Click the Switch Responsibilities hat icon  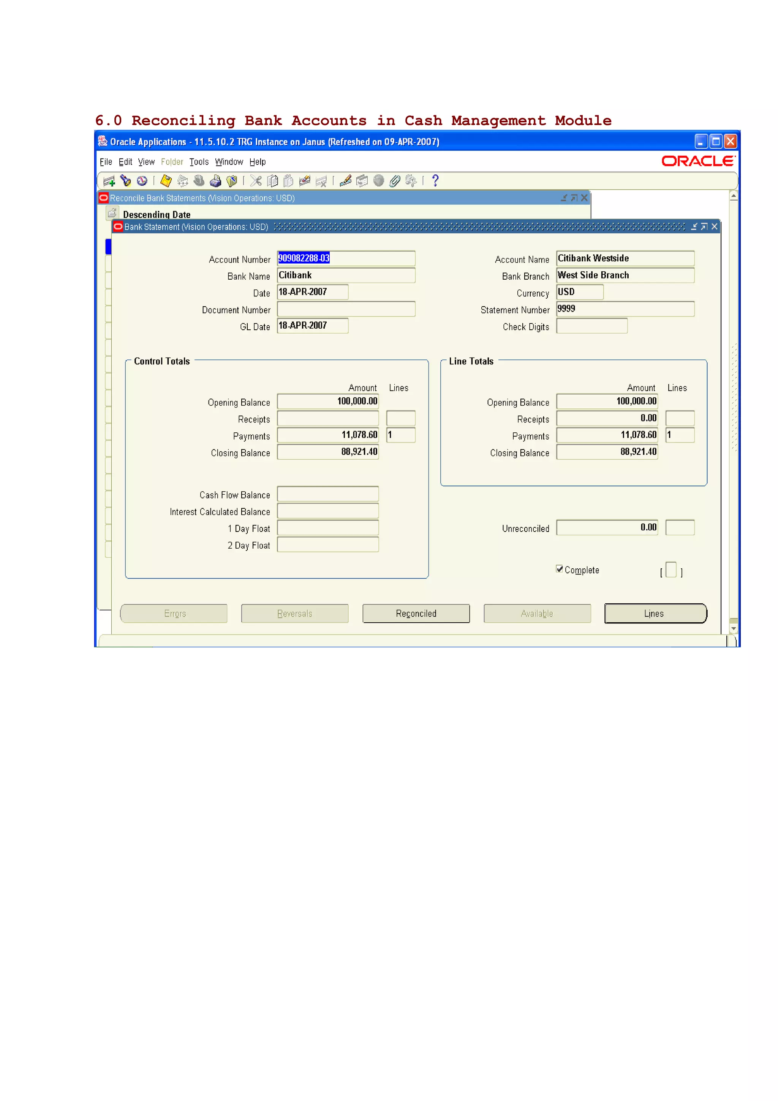click(199, 181)
